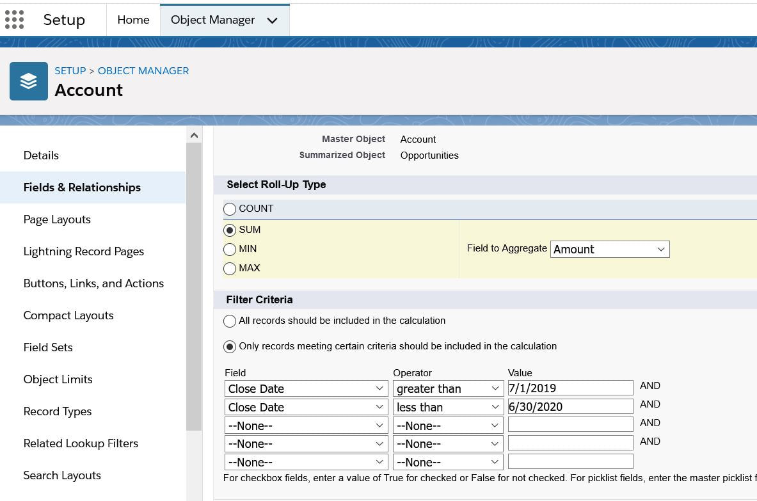757x501 pixels.
Task: Follow the SETUP breadcrumb link
Action: pos(70,70)
